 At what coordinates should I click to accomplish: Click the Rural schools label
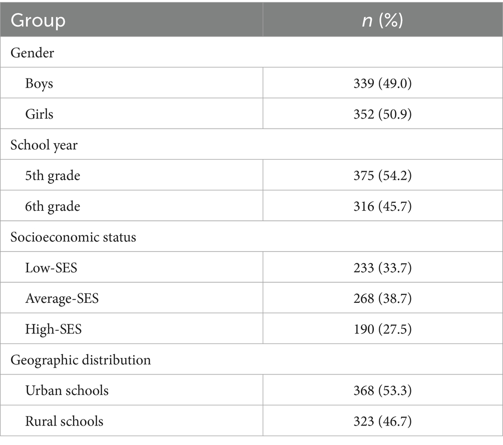[64, 421]
